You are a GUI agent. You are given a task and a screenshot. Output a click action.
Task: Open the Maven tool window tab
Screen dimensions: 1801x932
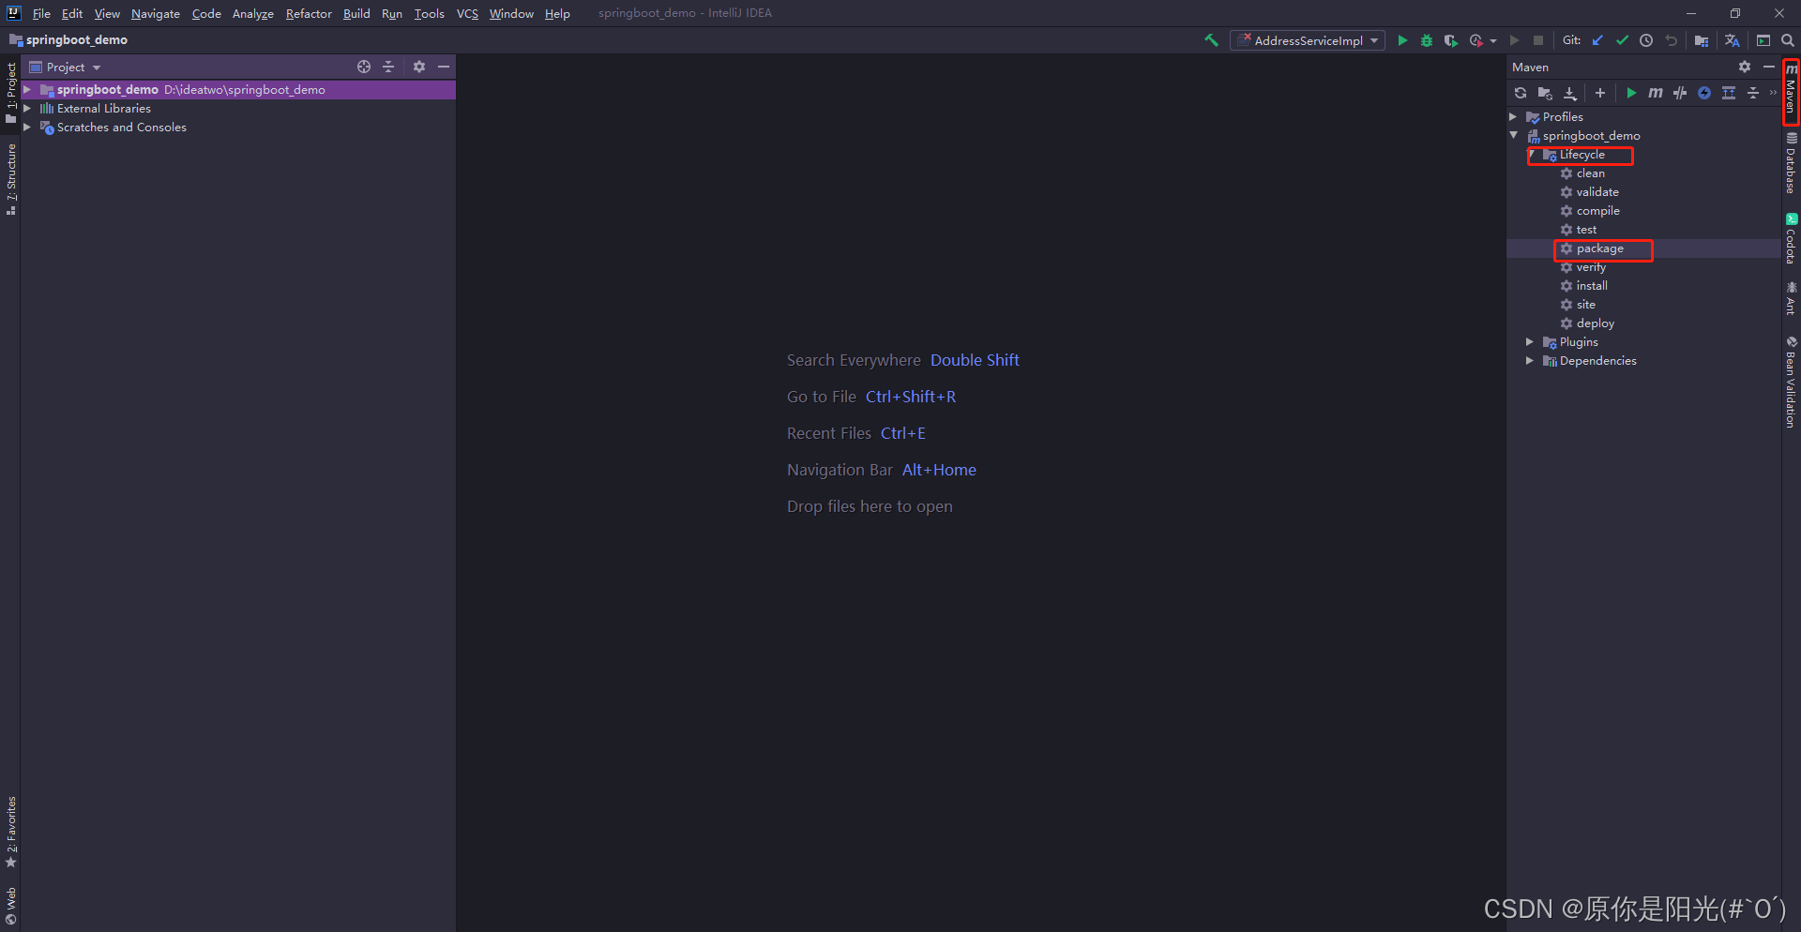1791,90
